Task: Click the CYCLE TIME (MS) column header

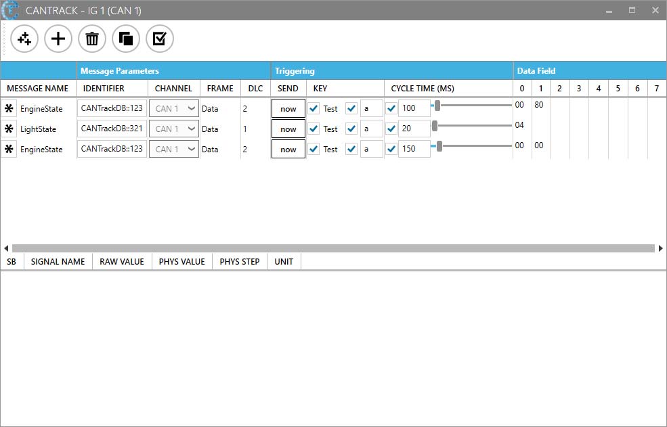Action: [x=423, y=89]
